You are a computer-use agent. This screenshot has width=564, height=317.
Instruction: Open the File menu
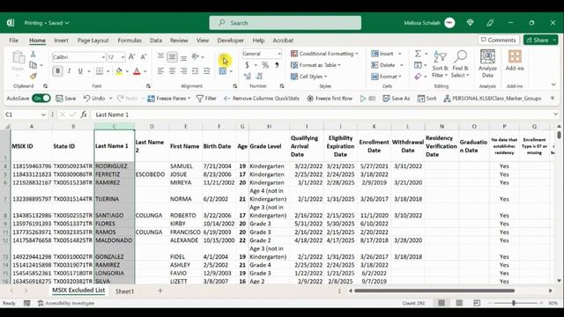click(x=14, y=41)
